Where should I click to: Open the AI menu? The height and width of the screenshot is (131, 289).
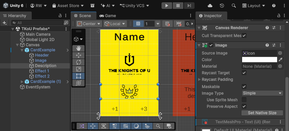pos(108,6)
